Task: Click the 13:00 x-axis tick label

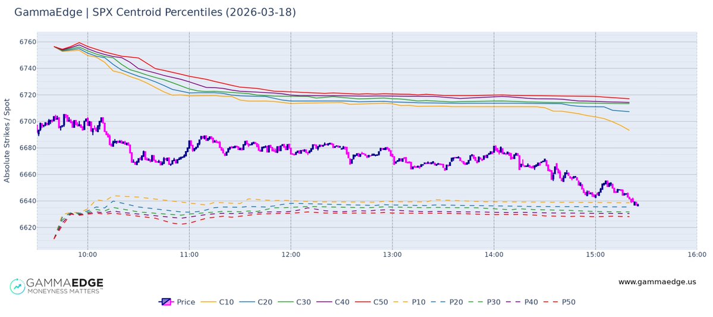Action: (x=392, y=255)
